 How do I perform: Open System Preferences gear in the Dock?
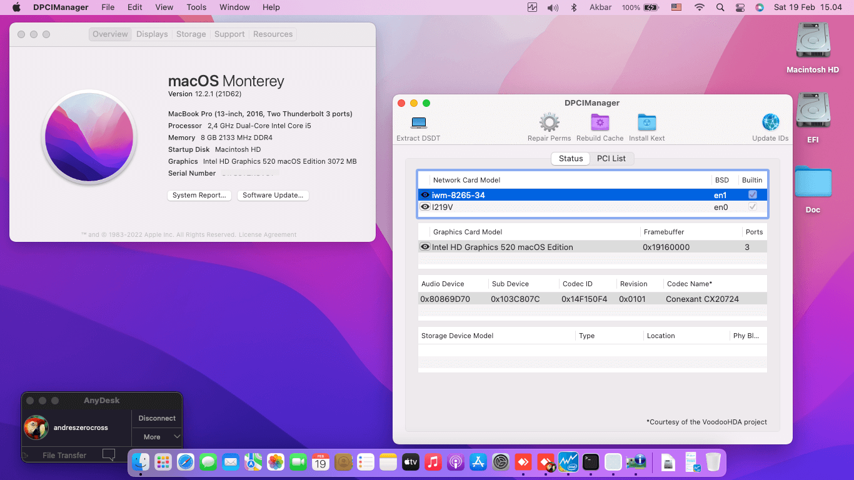500,462
